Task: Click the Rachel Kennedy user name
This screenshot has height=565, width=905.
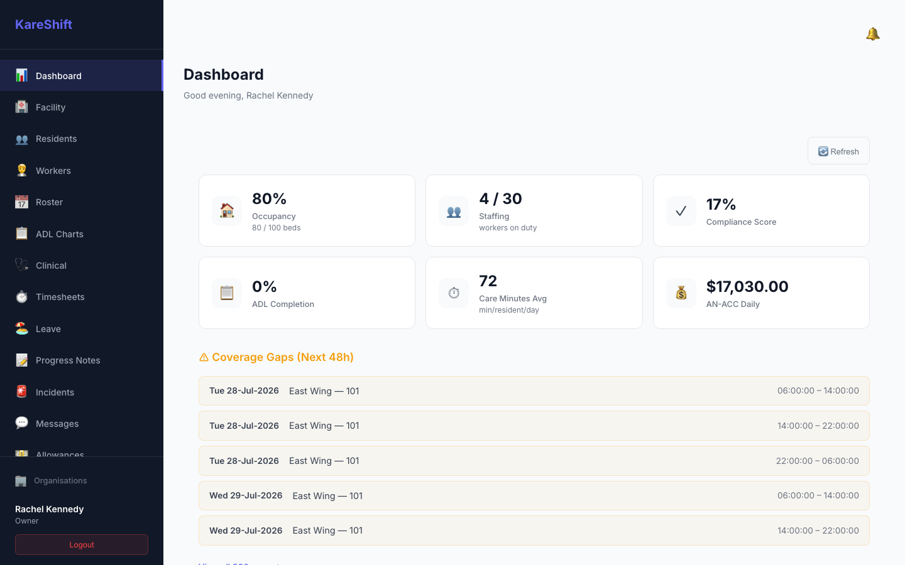Action: pos(49,509)
